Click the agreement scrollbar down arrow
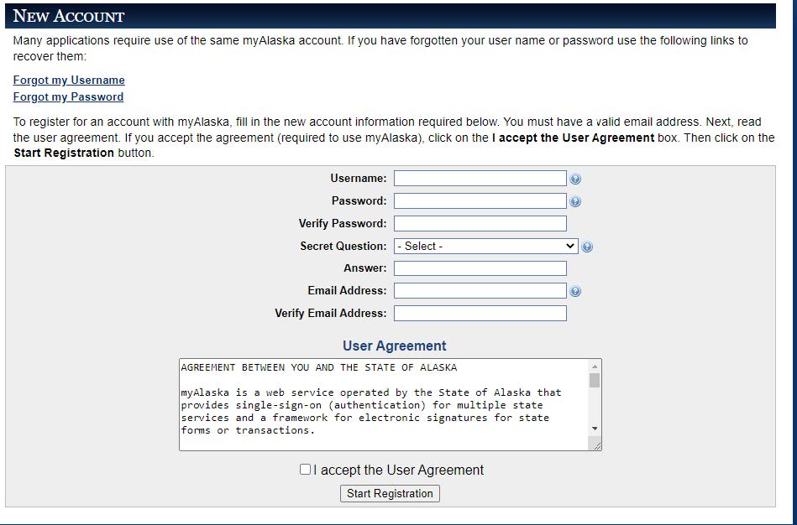This screenshot has width=797, height=525. tap(595, 429)
